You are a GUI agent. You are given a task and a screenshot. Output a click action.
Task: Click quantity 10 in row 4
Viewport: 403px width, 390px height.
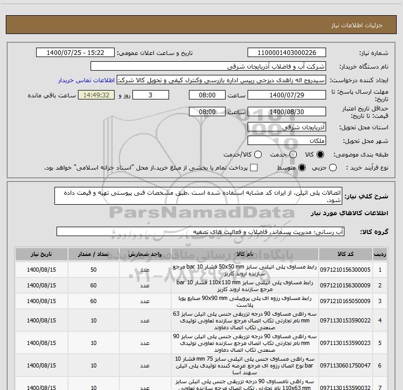pos(94,320)
